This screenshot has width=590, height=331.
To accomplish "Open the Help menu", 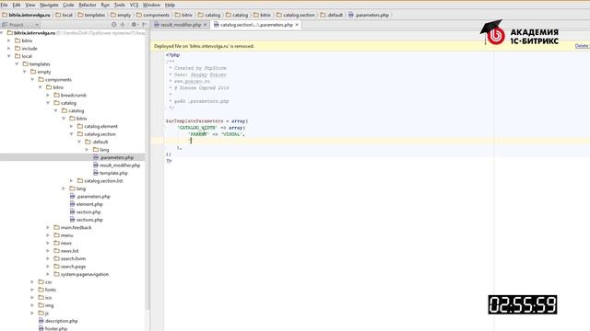I will tap(170, 5).
